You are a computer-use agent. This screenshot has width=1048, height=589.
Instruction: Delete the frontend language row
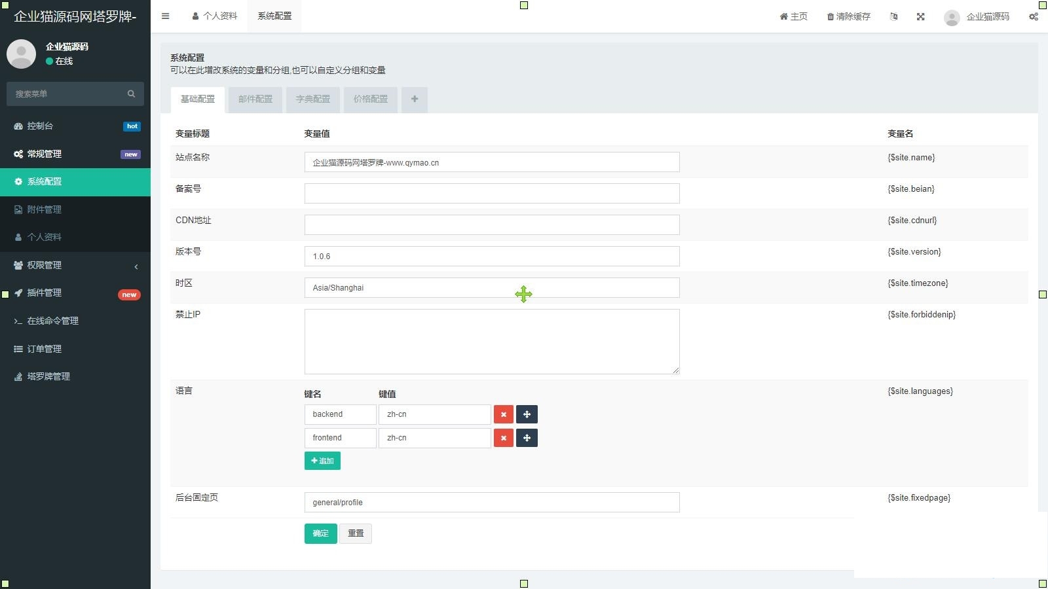click(x=503, y=438)
